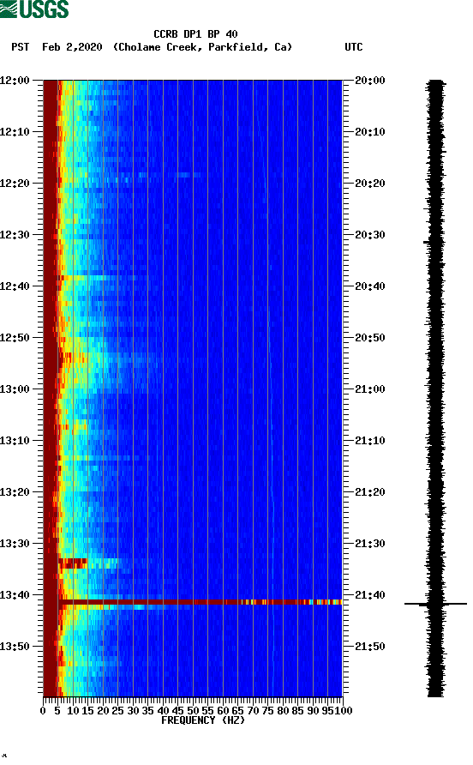Click the seismogram spike at 21:41 UTC

point(435,604)
